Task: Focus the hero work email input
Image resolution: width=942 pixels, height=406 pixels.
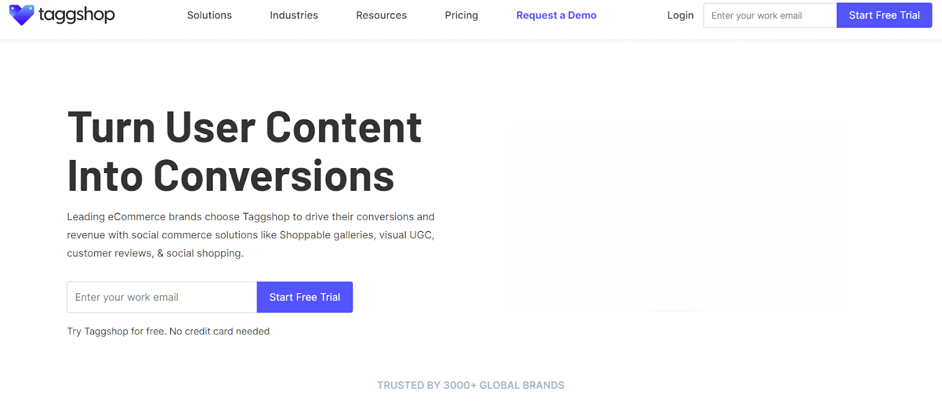Action: [162, 297]
